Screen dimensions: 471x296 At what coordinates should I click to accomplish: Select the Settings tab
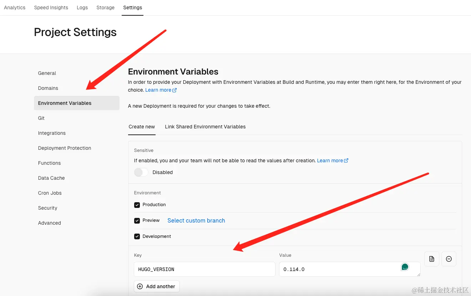132,7
